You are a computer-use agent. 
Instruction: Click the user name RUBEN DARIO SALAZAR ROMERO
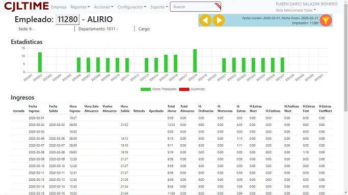pyautogui.click(x=307, y=4)
